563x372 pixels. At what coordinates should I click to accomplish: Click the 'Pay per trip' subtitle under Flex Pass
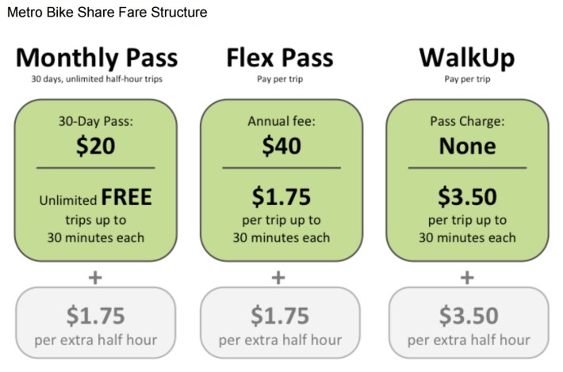280,79
